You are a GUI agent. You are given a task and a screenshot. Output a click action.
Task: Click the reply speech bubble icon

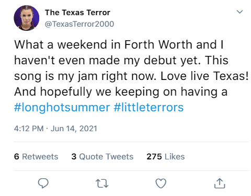click(43, 183)
